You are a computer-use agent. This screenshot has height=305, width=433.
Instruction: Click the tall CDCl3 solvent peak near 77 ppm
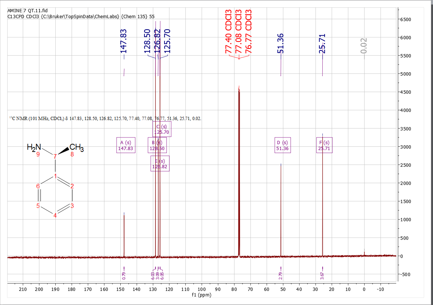click(239, 167)
